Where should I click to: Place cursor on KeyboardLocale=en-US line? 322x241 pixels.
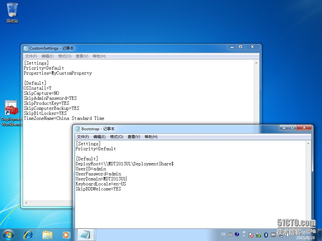click(101, 184)
